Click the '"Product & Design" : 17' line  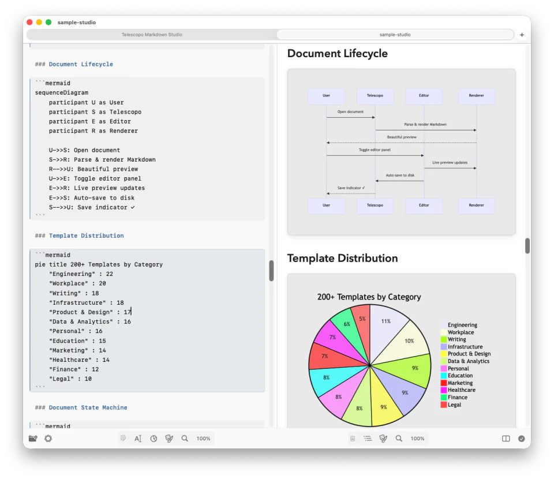point(90,312)
